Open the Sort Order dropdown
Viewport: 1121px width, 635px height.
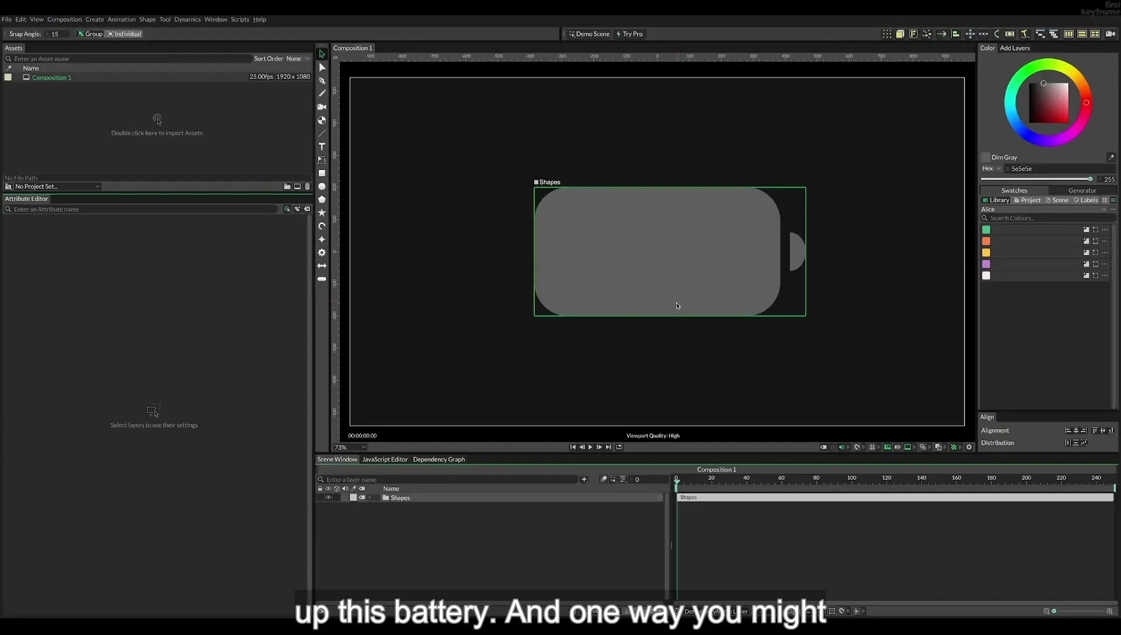[x=297, y=58]
